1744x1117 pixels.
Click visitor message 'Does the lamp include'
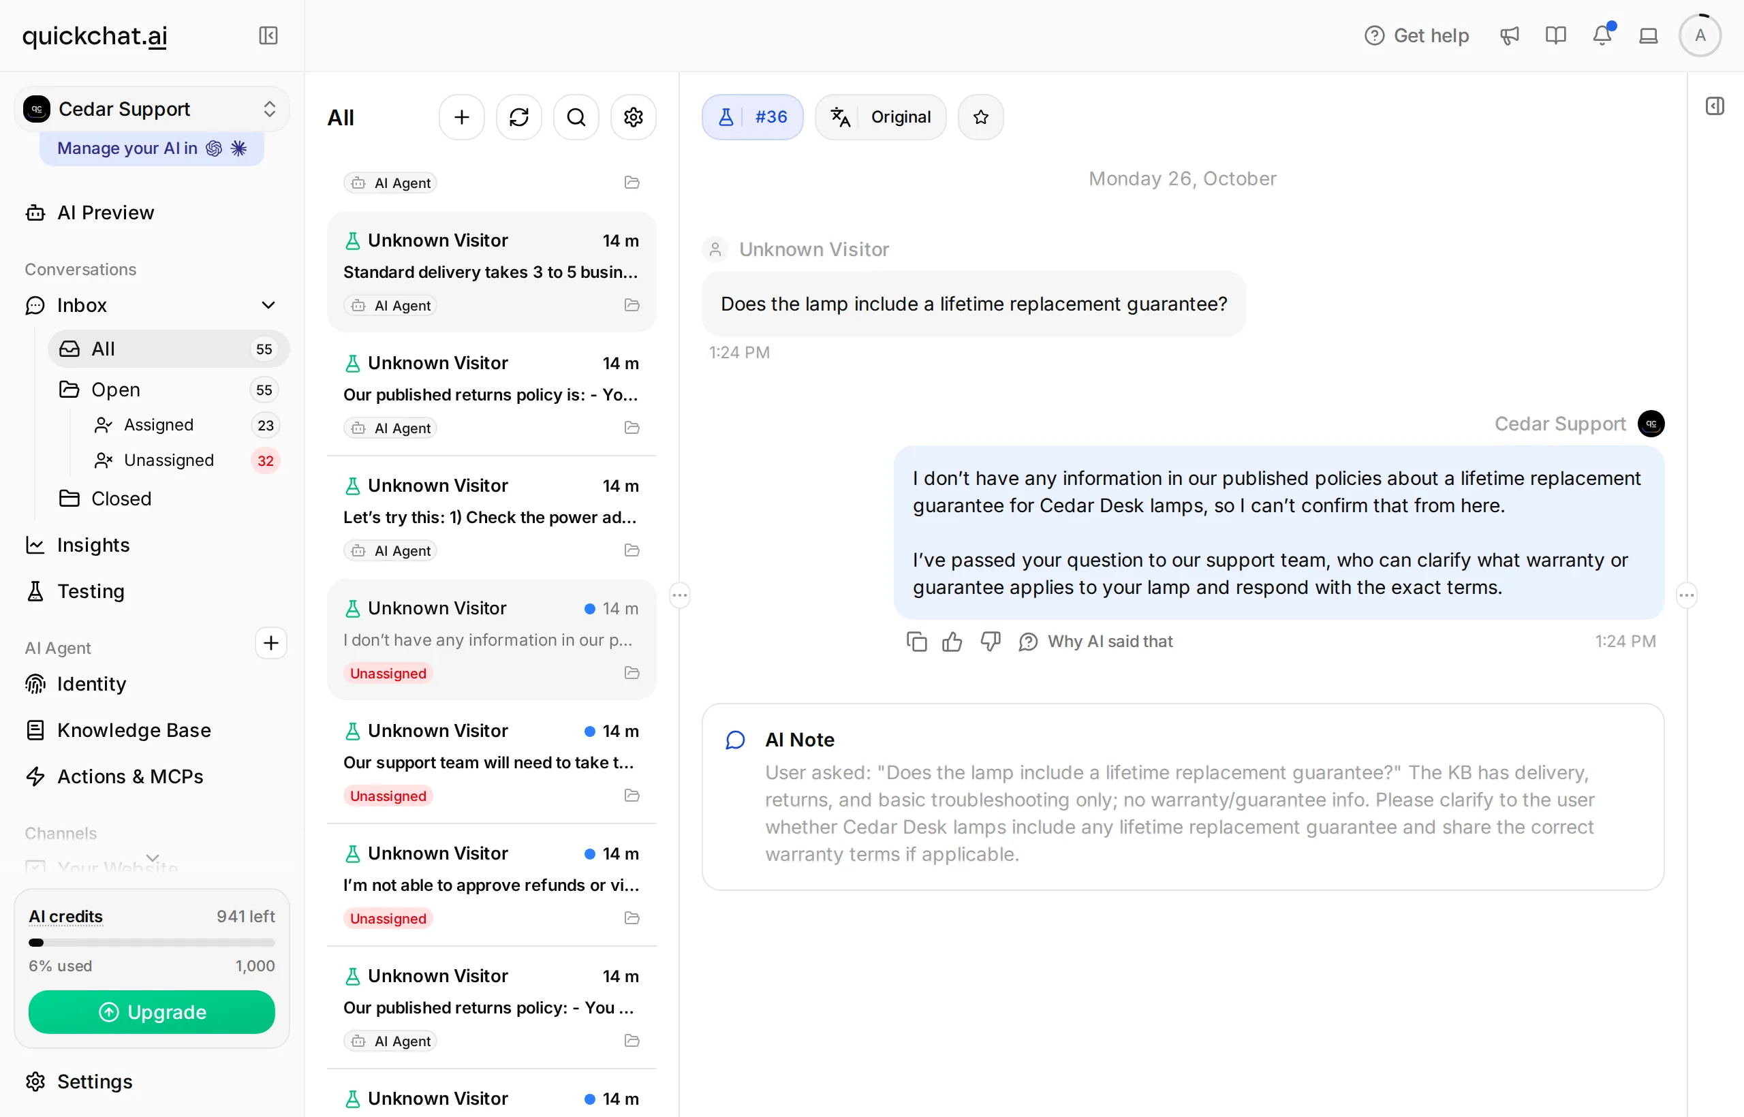coord(974,304)
